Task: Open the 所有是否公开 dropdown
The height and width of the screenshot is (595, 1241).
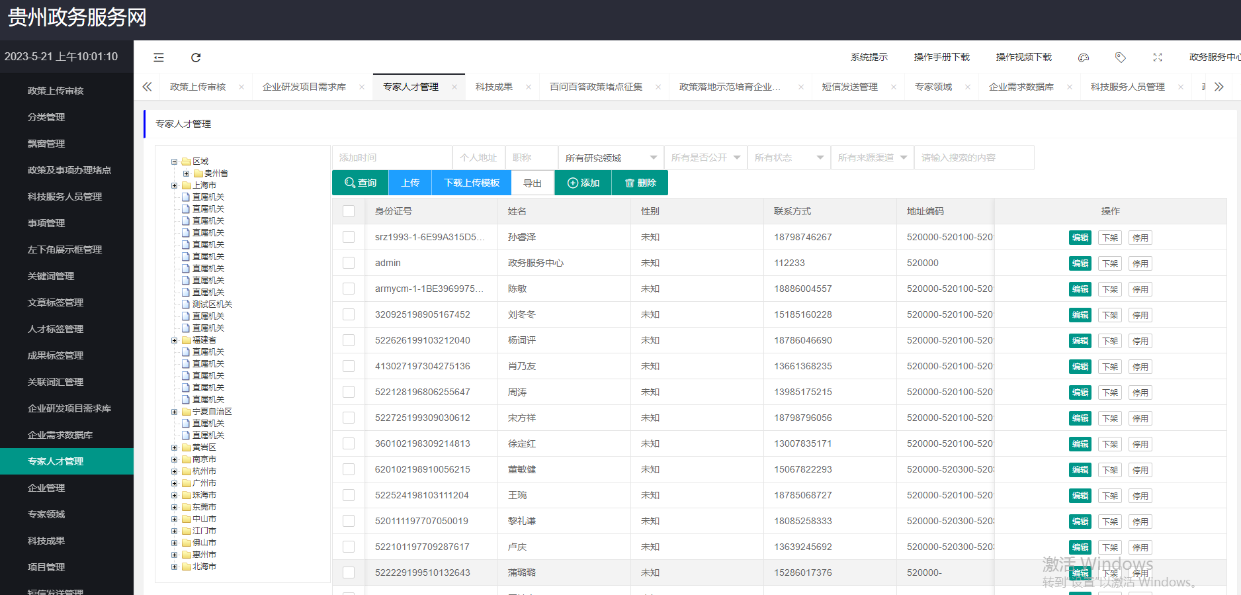Action: [x=705, y=158]
